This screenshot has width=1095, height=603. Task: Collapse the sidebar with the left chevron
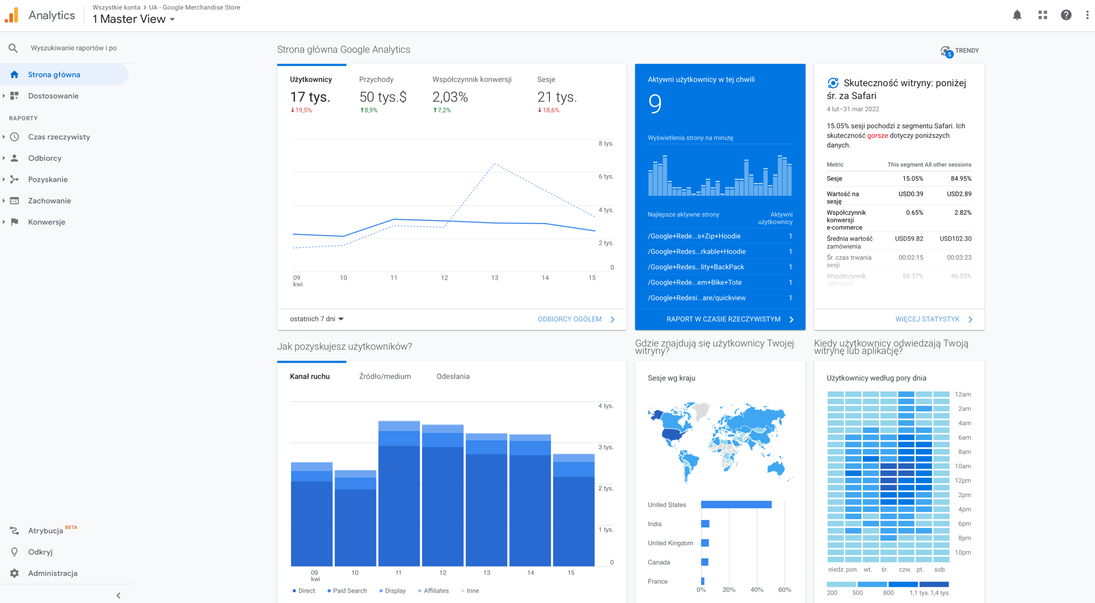point(118,595)
